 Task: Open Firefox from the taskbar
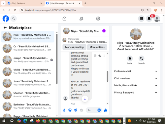38,121
